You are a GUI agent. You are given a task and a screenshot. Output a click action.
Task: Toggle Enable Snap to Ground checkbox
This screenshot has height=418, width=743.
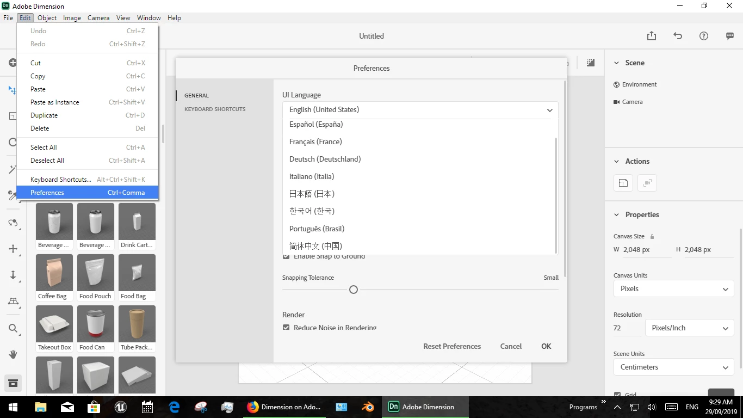pyautogui.click(x=286, y=256)
